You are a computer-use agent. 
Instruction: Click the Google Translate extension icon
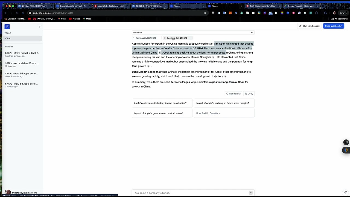click(224, 13)
